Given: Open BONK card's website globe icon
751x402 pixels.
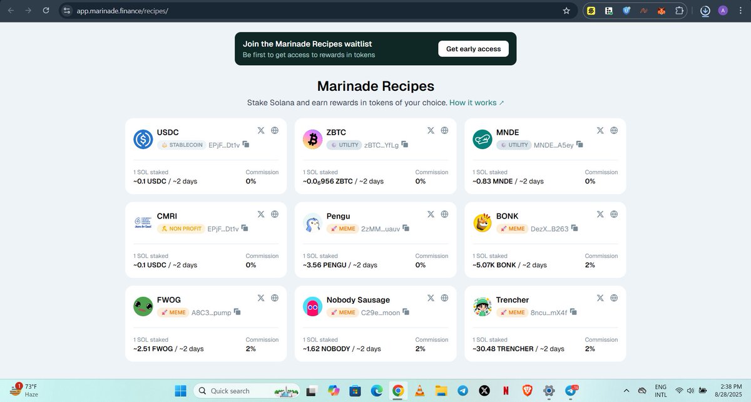Looking at the screenshot, I should [614, 214].
